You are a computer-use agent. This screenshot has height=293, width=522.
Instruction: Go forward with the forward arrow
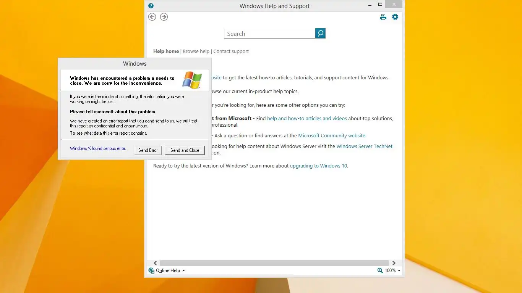(x=164, y=17)
